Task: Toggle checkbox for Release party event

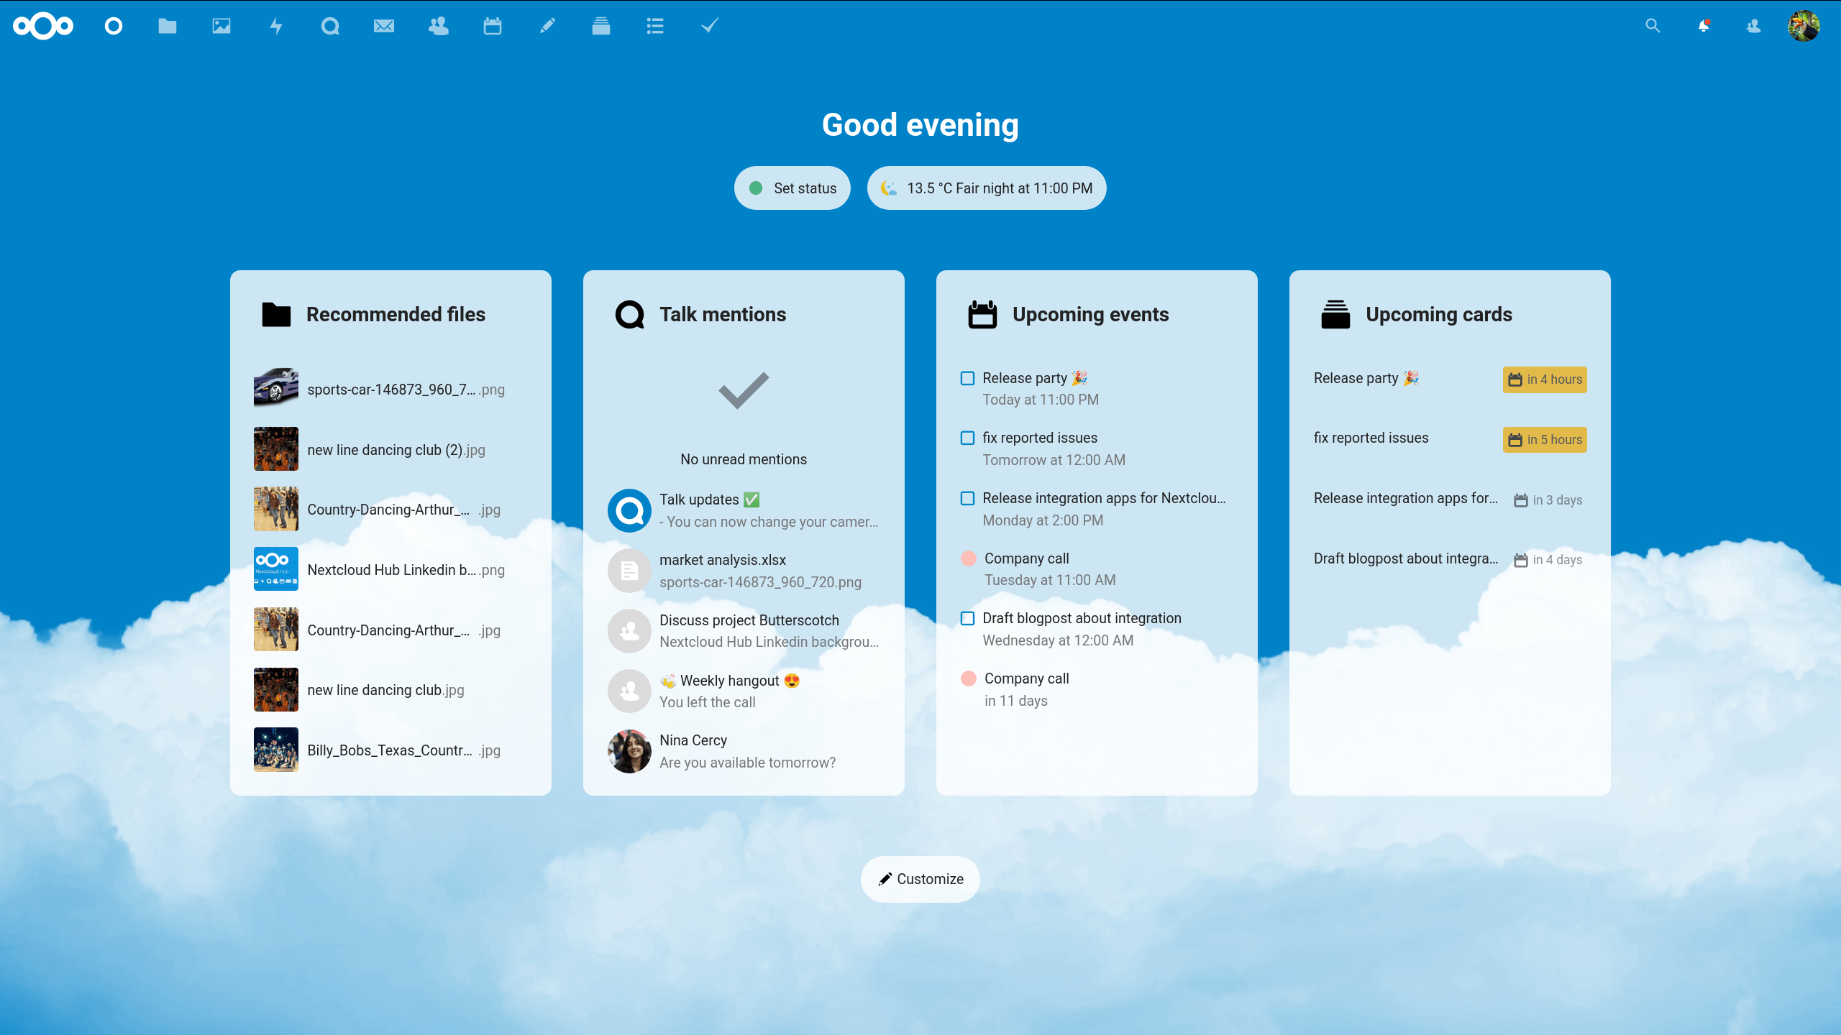Action: coord(967,377)
